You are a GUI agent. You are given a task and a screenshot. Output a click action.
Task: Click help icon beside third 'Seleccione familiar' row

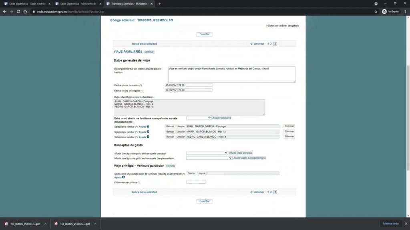[x=148, y=137]
